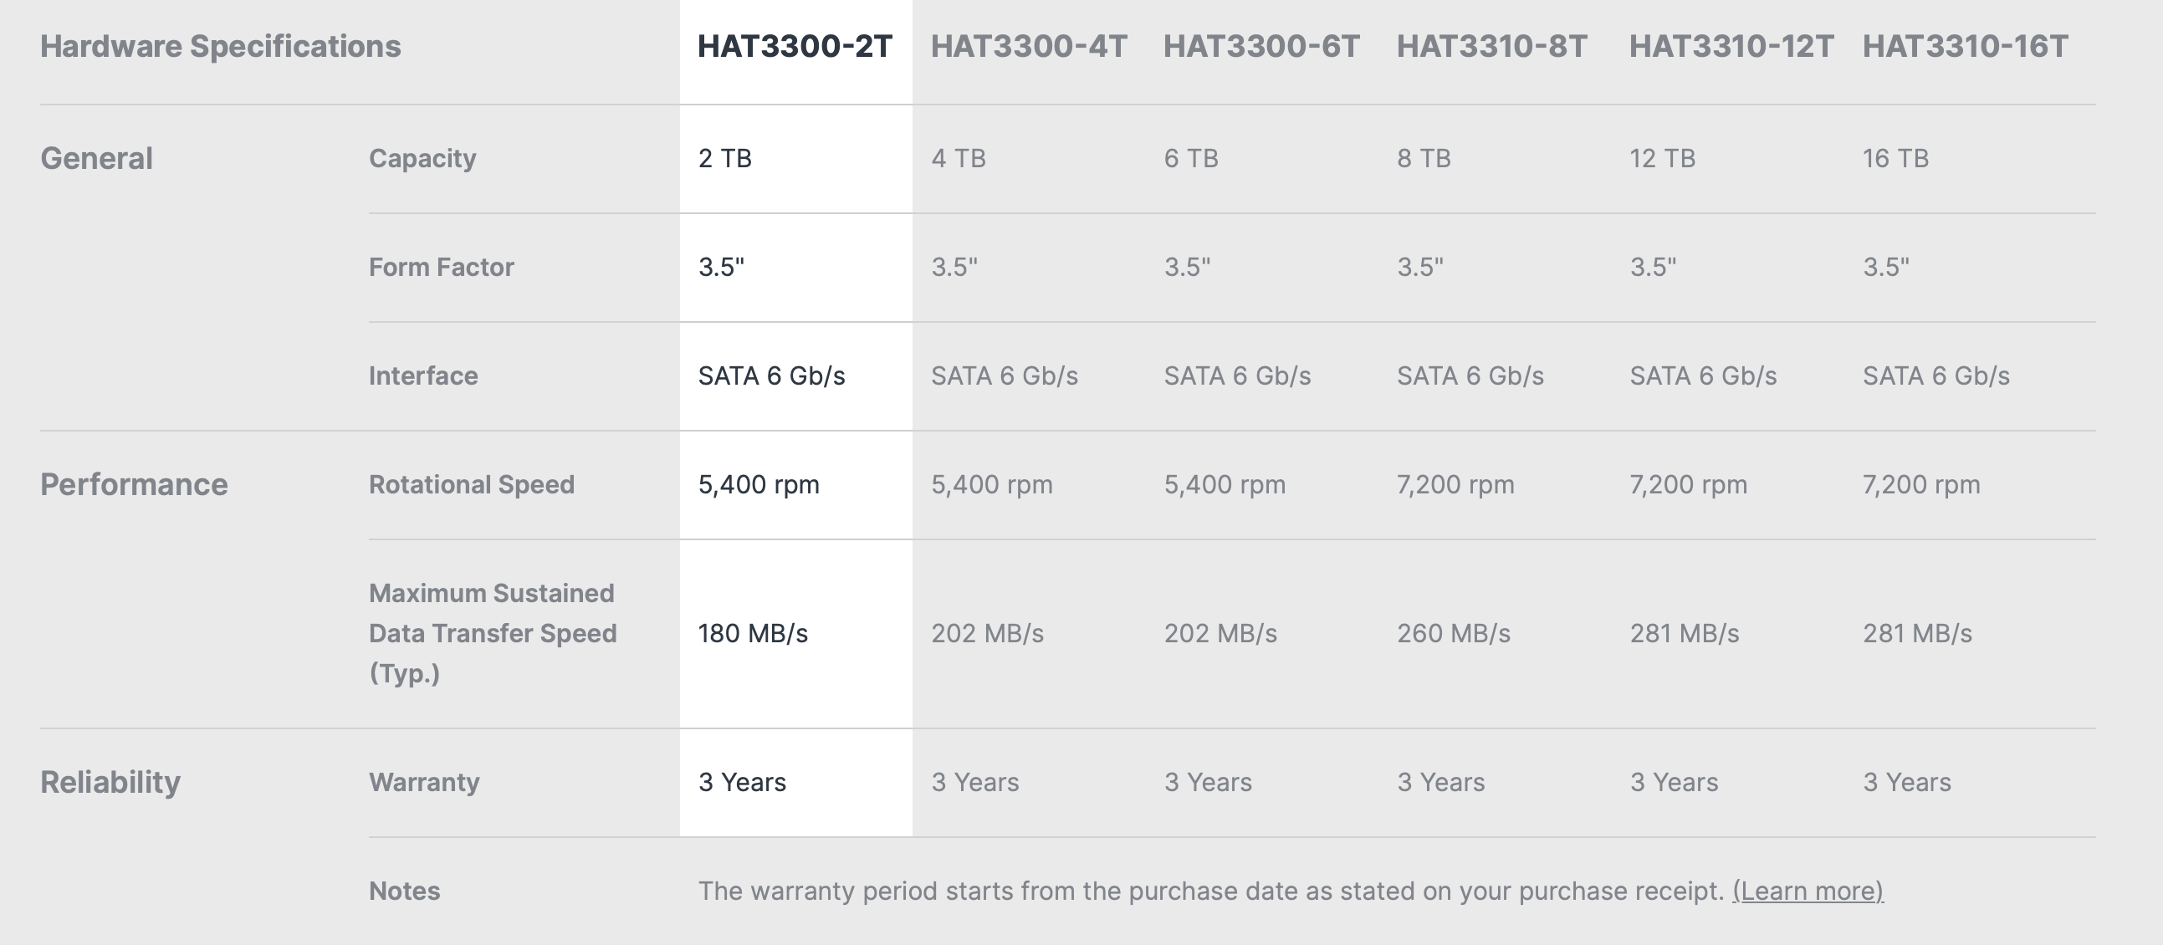Pick the HAT3310-16T model header
Viewport: 2163px width, 945px height.
pyautogui.click(x=1965, y=46)
